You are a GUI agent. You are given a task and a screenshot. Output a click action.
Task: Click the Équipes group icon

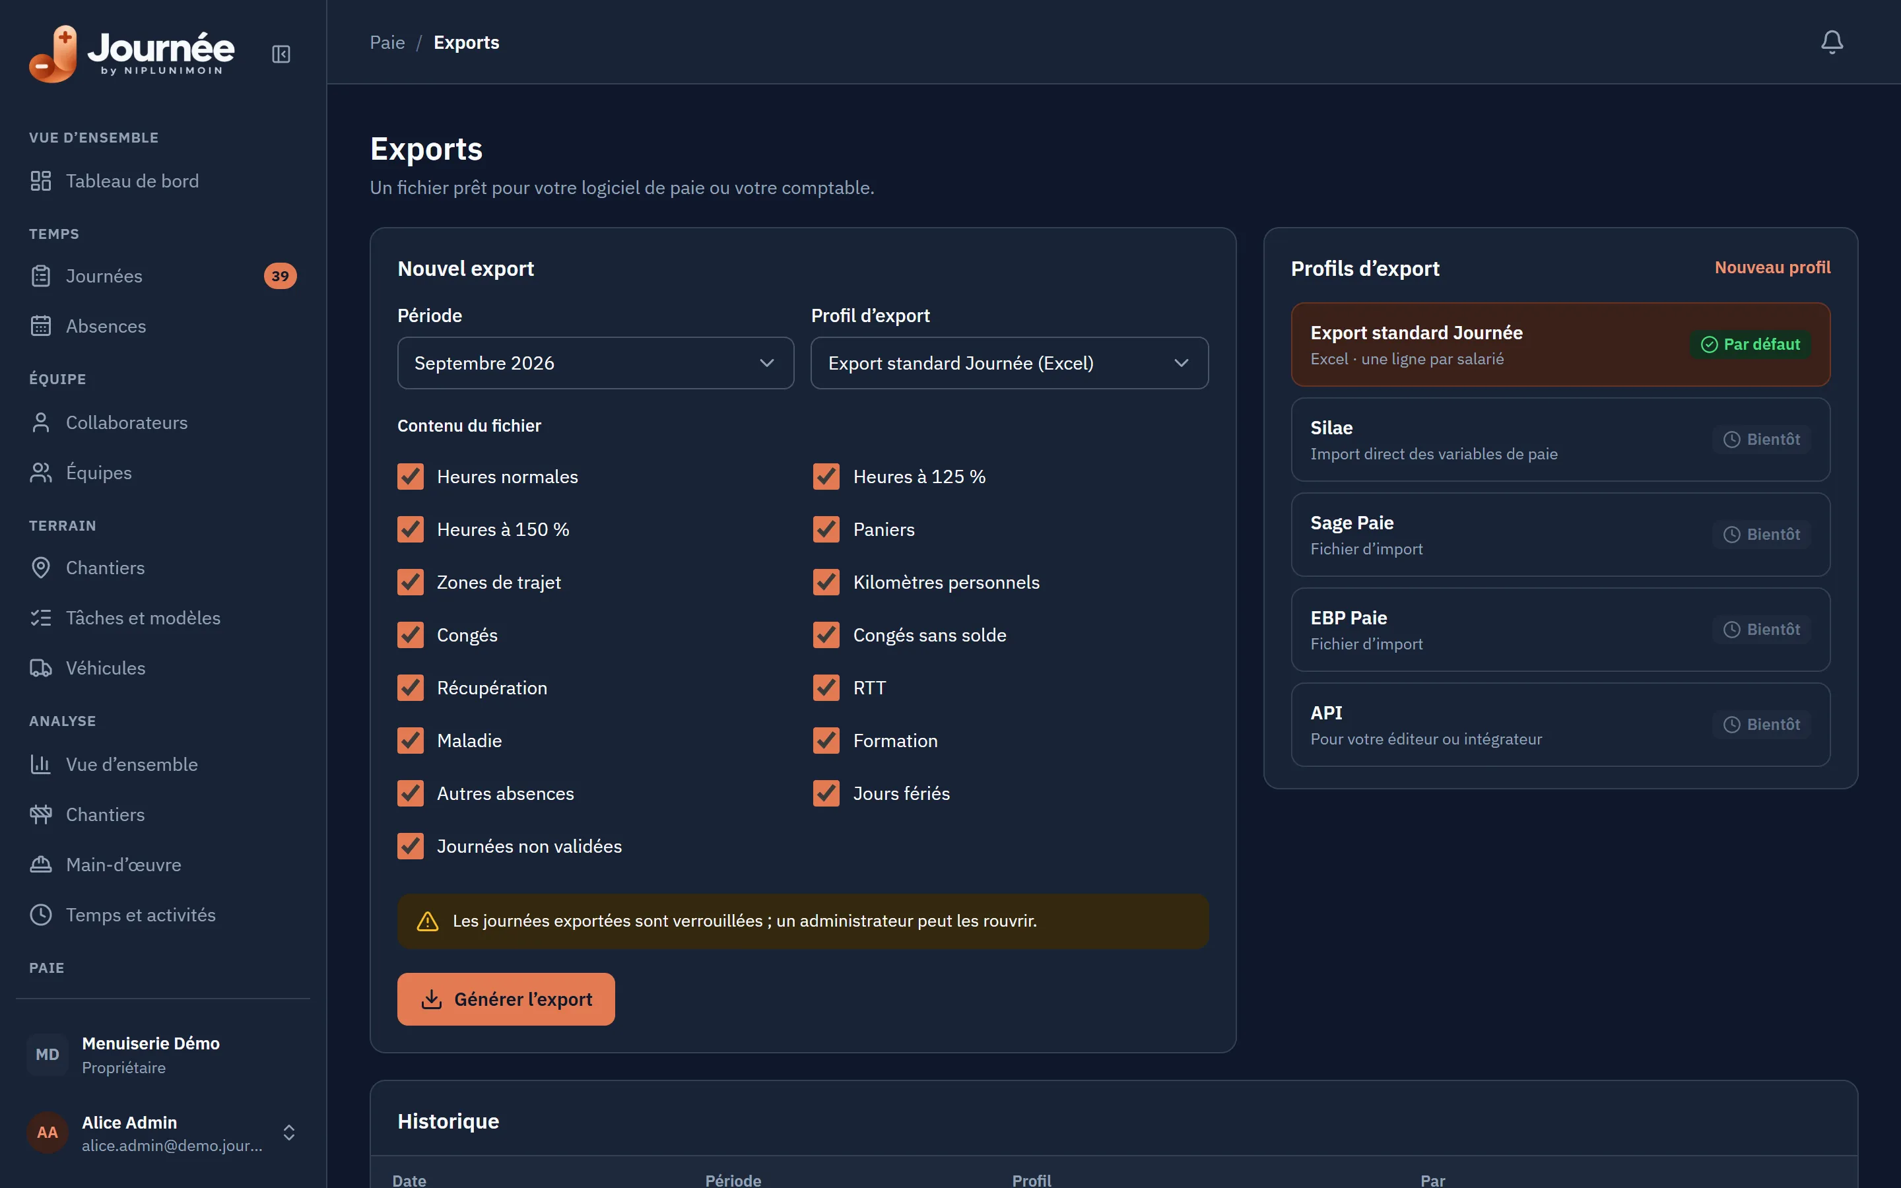point(41,473)
